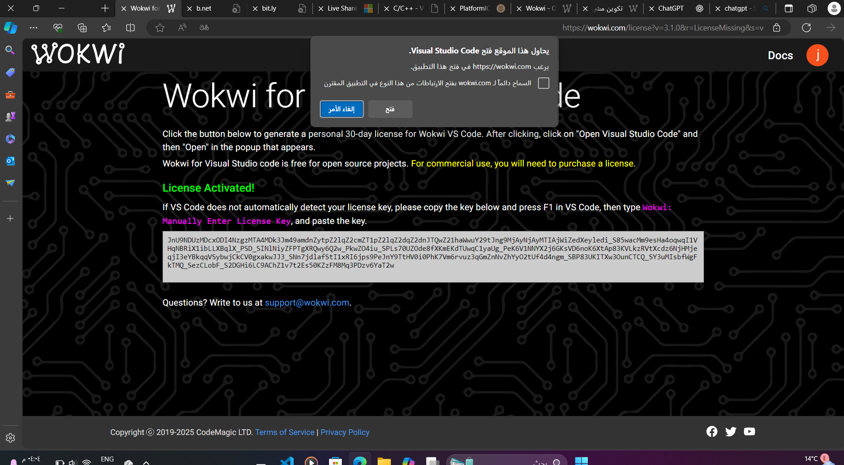
Task: Close the ChatGPT tab
Action: click(651, 8)
